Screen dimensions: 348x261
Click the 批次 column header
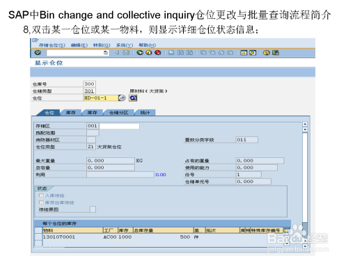pos(222,230)
